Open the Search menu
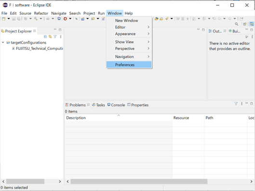Viewport: 255px width, 191px height. [75, 13]
